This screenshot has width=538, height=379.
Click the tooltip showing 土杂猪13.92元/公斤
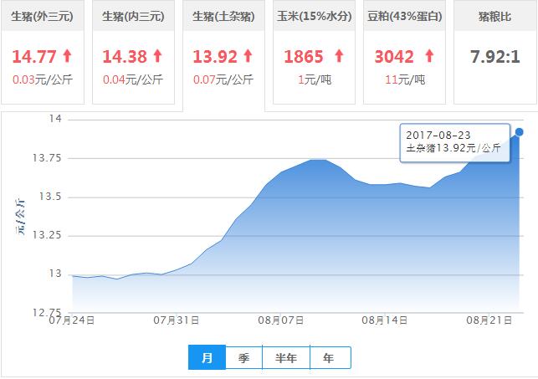455,142
